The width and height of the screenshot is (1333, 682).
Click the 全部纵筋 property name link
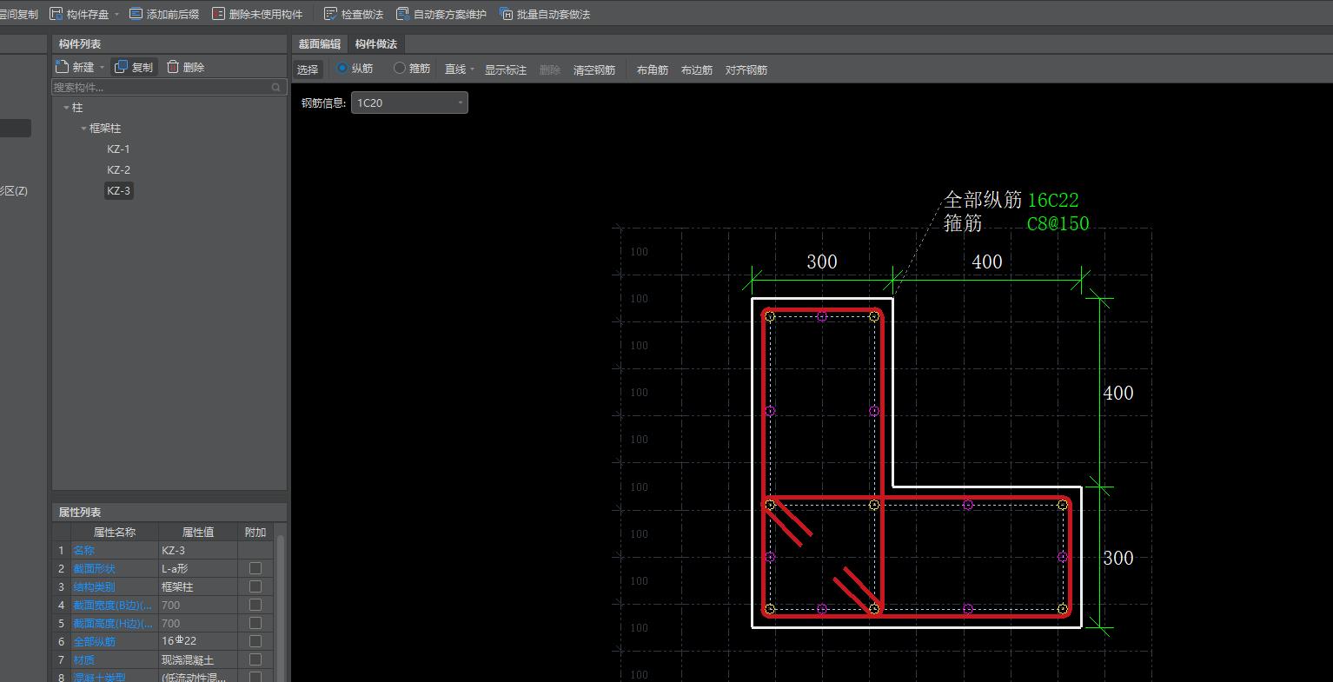(x=94, y=641)
